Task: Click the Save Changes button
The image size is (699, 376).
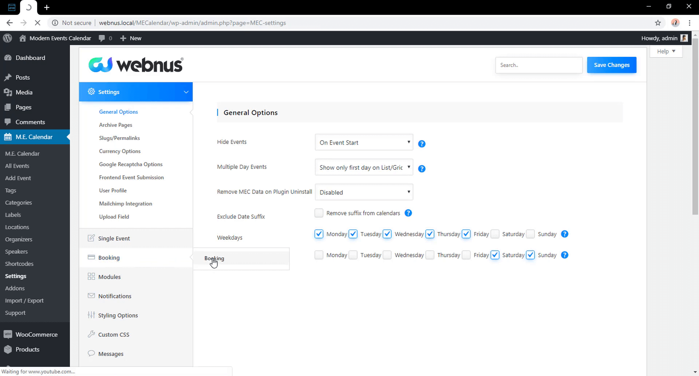Action: pyautogui.click(x=612, y=65)
